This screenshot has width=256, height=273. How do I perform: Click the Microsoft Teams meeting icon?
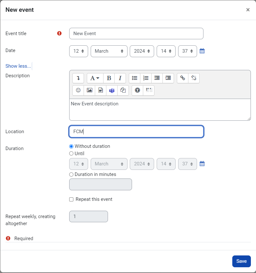coord(112,90)
